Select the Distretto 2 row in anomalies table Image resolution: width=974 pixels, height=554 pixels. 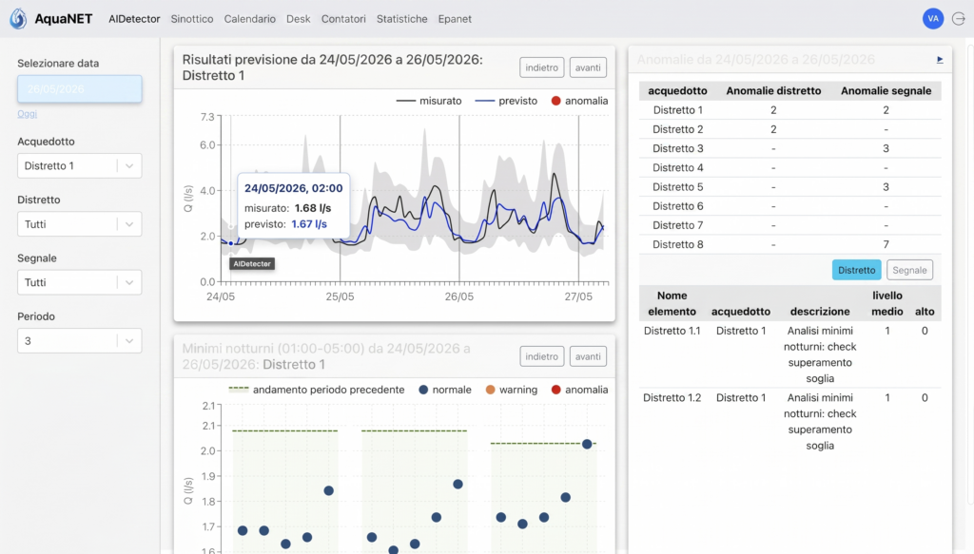790,129
